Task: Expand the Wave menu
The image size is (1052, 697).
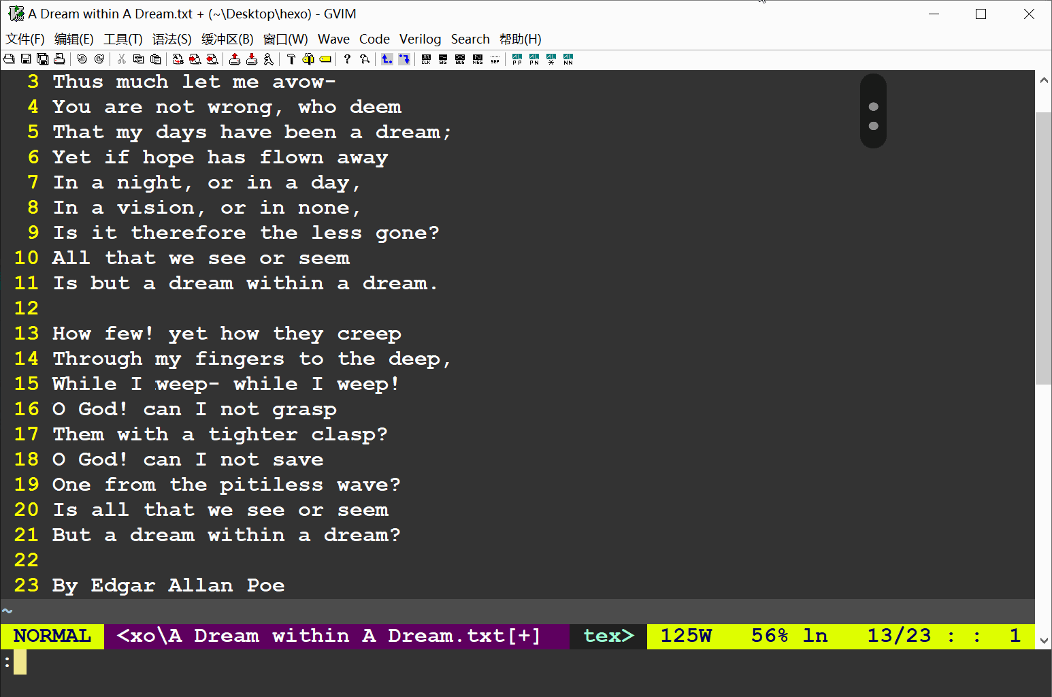Action: pos(333,39)
